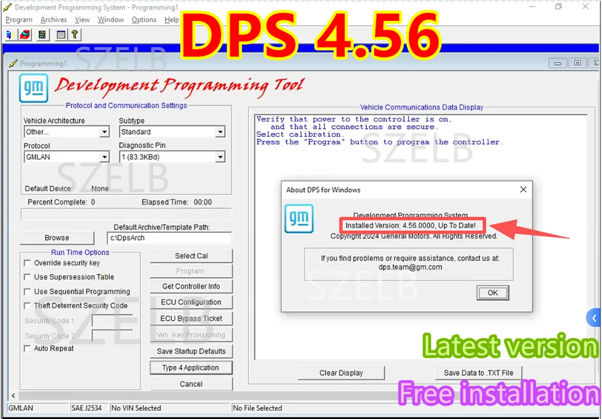
Task: Check Use Supersession Table
Action: click(x=27, y=277)
